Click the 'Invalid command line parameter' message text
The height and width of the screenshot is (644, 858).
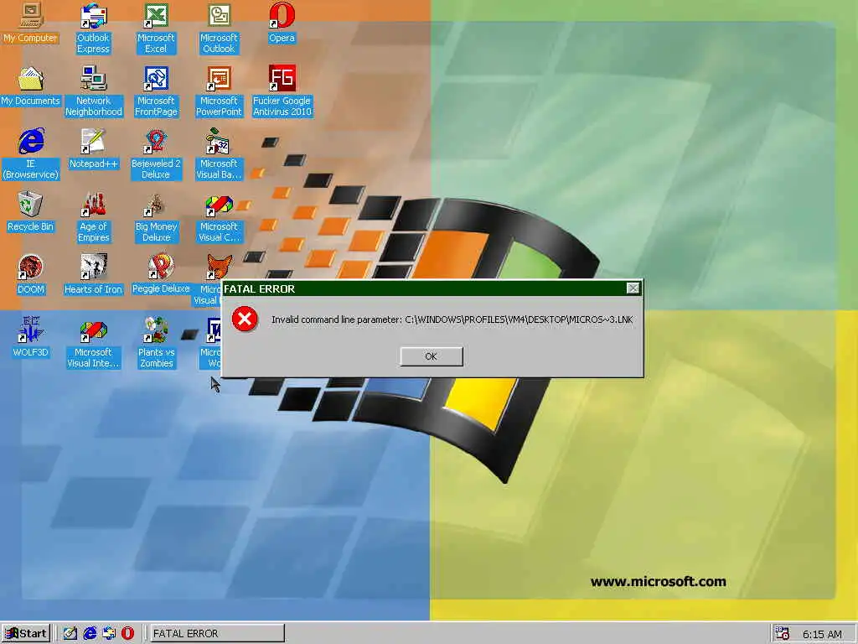click(x=452, y=319)
